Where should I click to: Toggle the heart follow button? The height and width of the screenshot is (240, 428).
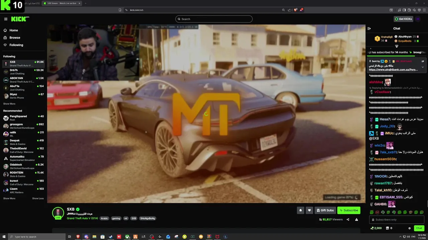click(x=309, y=210)
